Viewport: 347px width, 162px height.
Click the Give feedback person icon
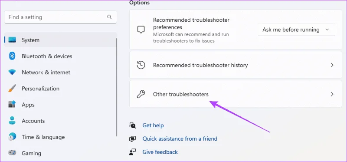[x=132, y=152]
